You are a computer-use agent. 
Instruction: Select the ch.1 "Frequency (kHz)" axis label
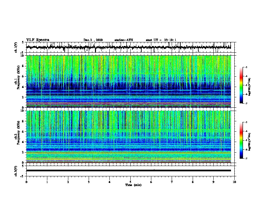(x=18, y=78)
